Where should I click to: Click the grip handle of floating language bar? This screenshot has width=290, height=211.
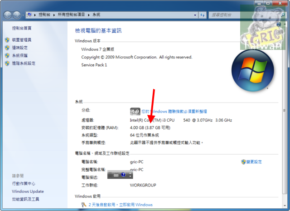click(110, 175)
